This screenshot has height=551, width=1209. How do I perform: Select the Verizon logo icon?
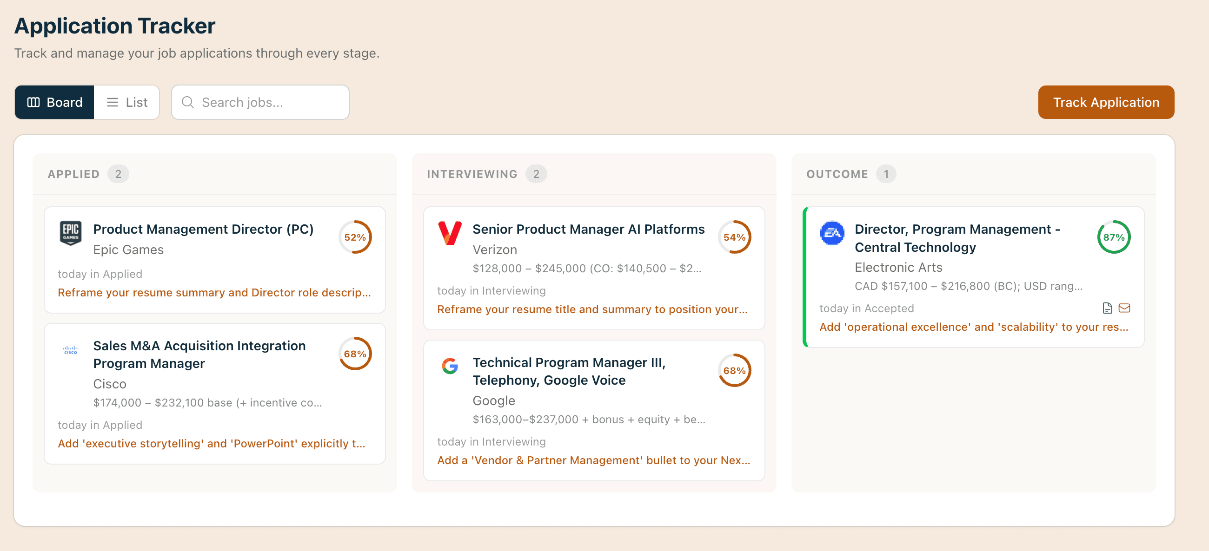click(450, 237)
